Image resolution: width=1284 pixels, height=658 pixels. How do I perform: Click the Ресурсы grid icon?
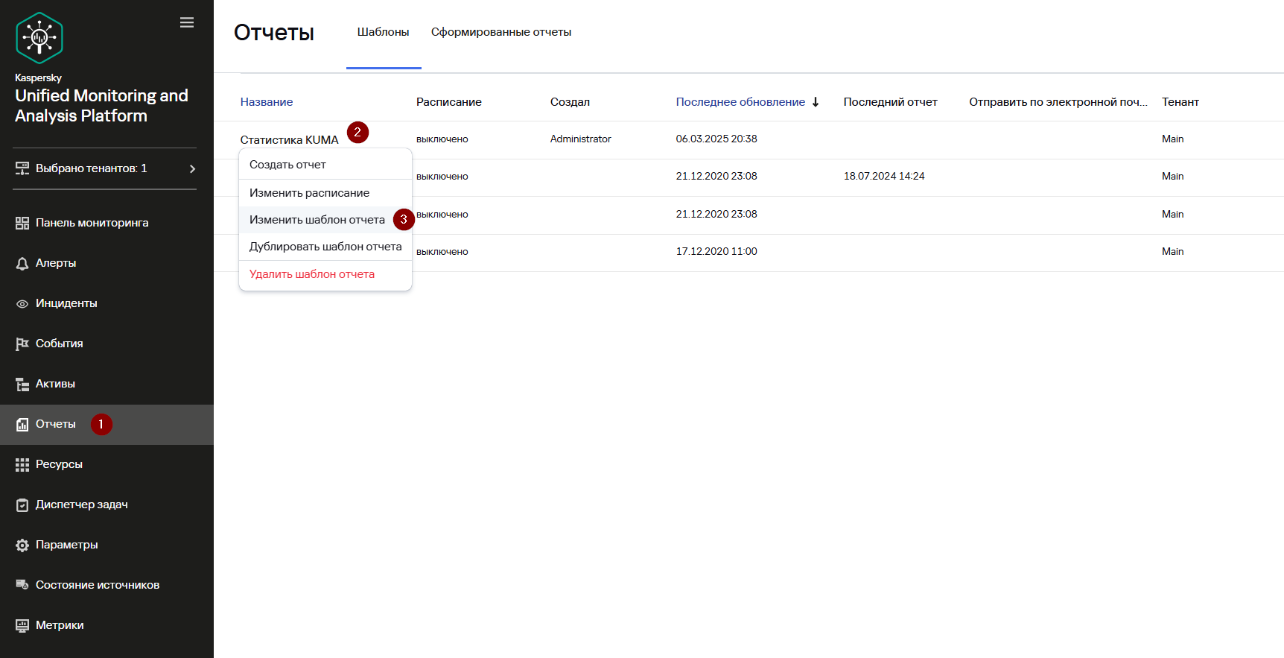tap(22, 464)
